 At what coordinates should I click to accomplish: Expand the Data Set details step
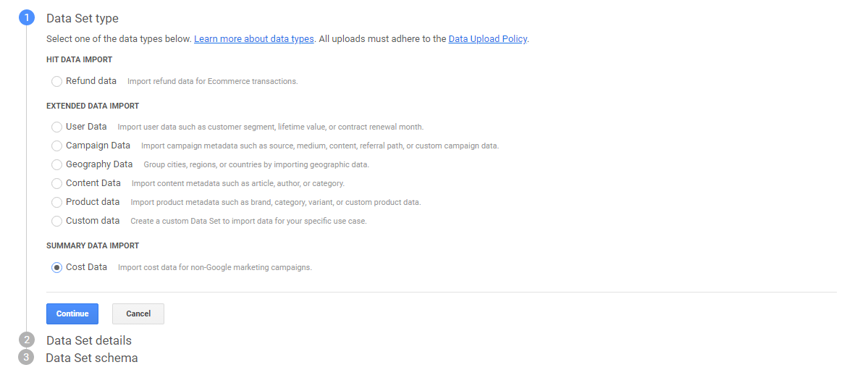coord(89,340)
